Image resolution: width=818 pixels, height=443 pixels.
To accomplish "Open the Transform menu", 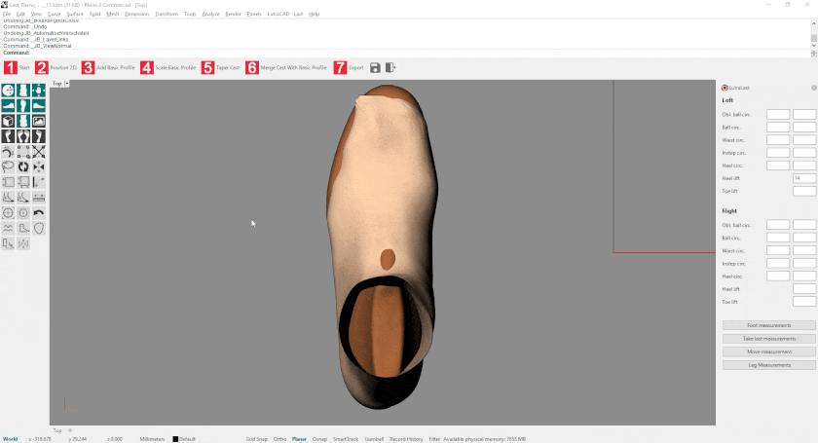I will click(167, 14).
